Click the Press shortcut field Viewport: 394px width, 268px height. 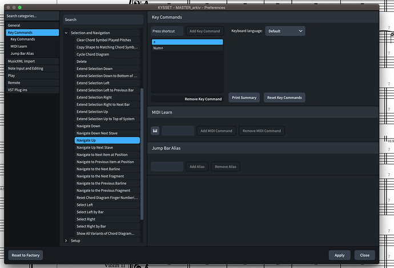(167, 31)
